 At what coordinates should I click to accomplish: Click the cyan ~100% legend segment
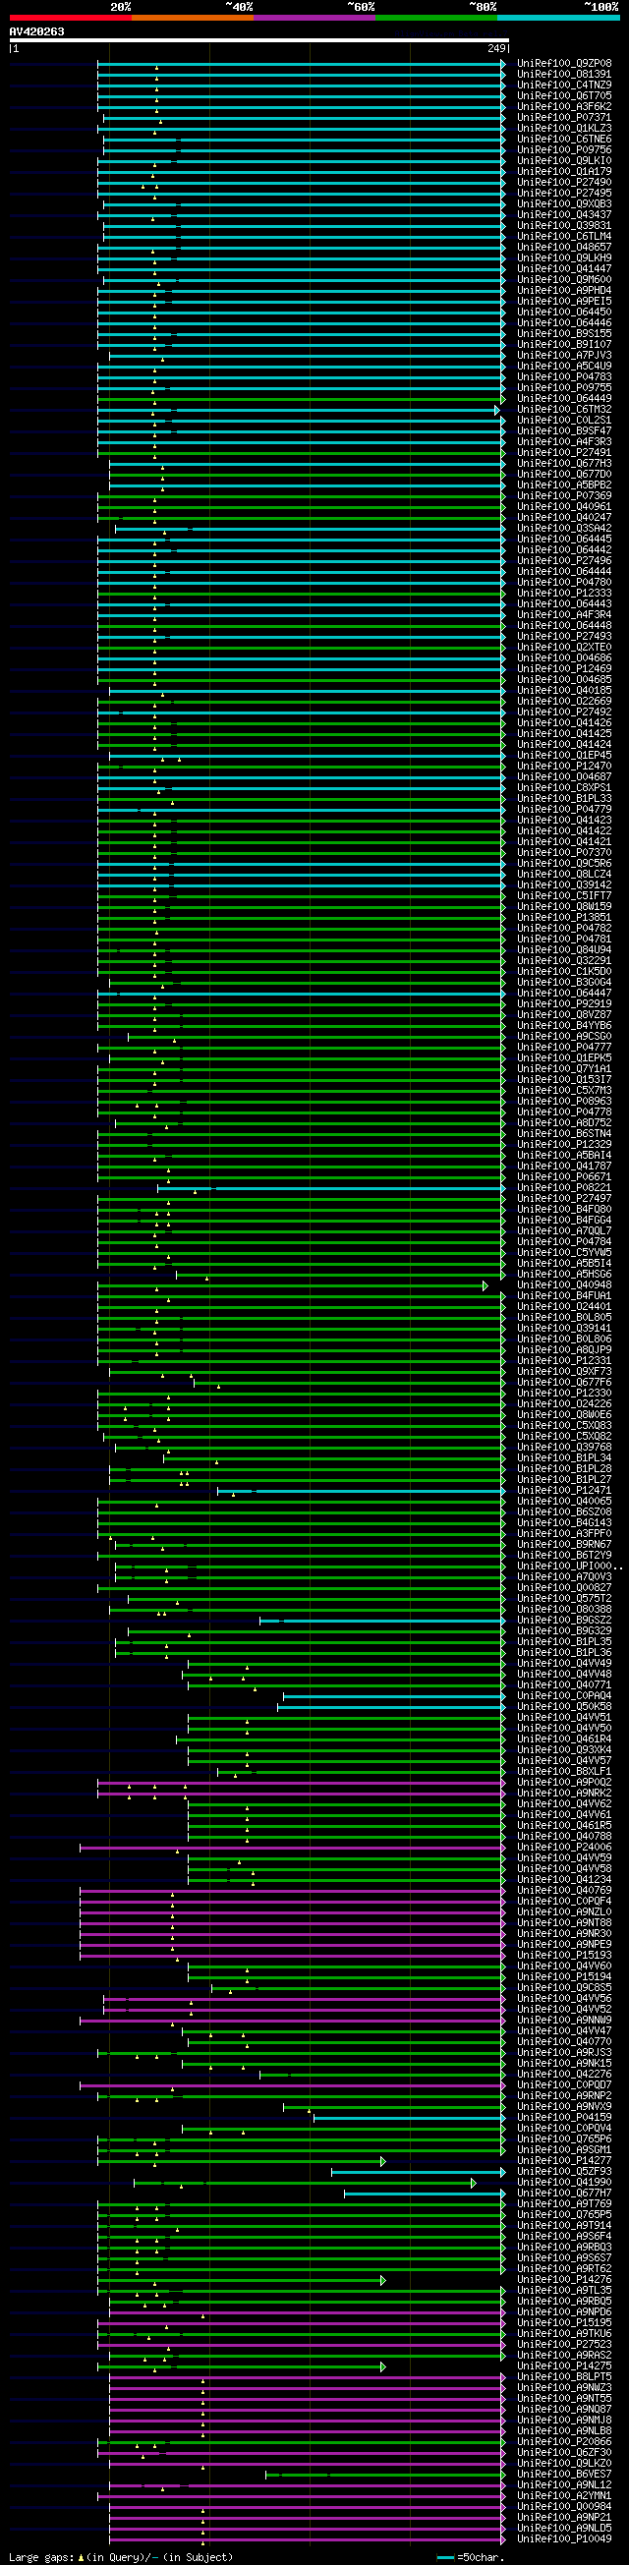557,17
